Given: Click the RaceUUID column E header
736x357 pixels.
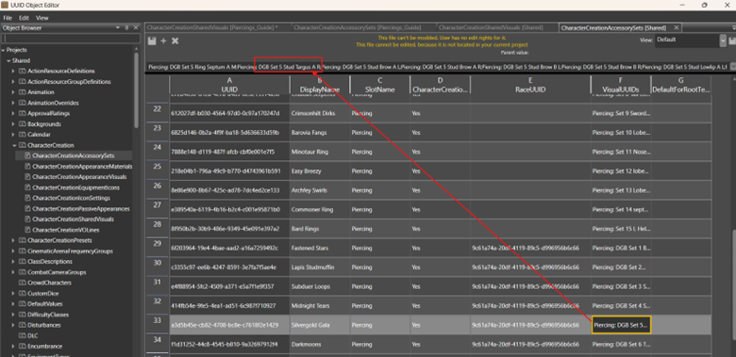Looking at the screenshot, I should point(530,85).
